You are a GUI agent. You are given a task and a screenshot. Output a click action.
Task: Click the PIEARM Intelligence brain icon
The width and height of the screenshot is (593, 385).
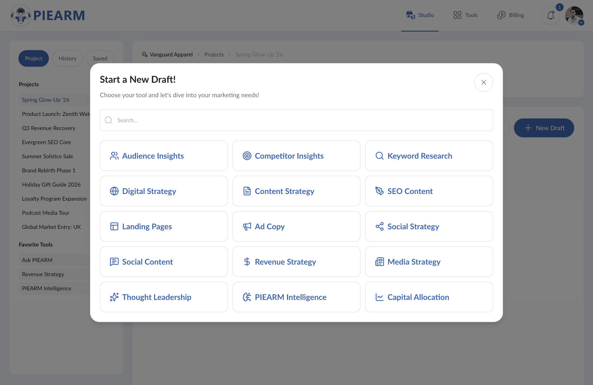tap(247, 297)
